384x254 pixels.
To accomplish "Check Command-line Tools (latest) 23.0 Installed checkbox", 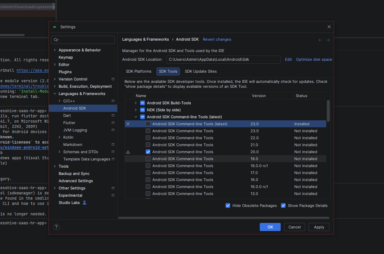I will pyautogui.click(x=148, y=124).
